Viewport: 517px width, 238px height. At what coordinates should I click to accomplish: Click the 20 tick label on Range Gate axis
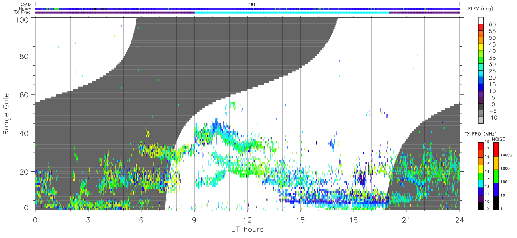click(24, 172)
